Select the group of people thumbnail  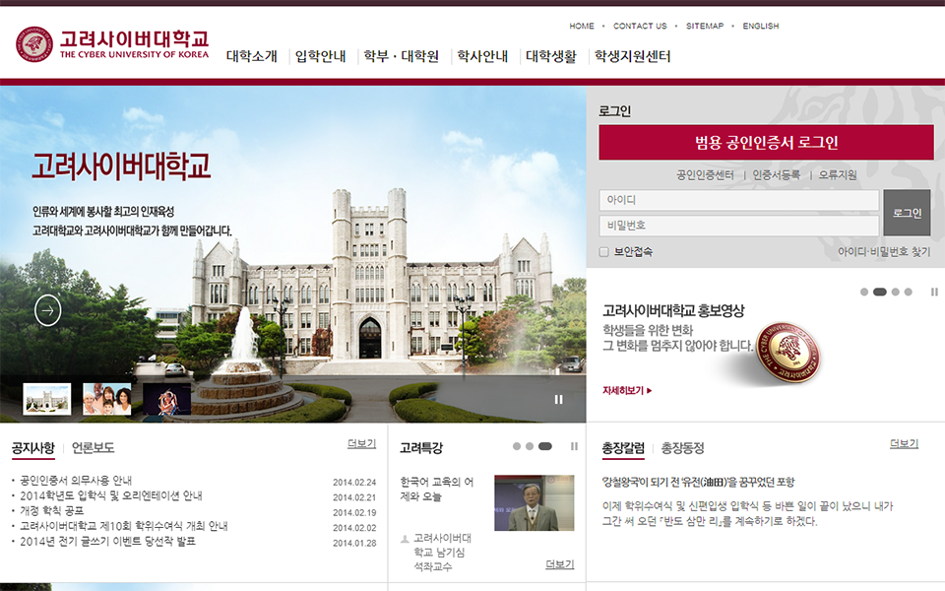tap(106, 399)
